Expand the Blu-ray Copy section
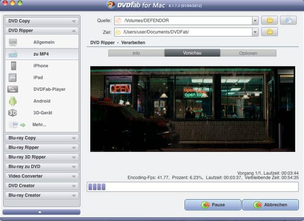Viewport: 304px width, 221px height. pyautogui.click(x=42, y=138)
